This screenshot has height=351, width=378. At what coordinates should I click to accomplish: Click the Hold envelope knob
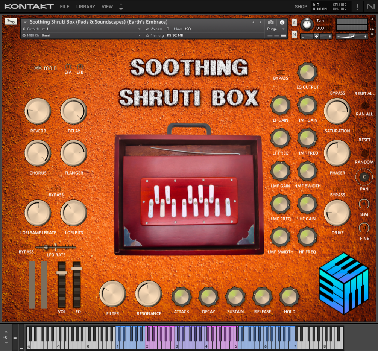pos(289,297)
